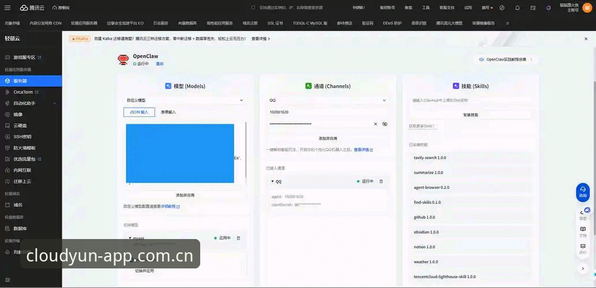The width and height of the screenshot is (596, 288).
Task: Click the ClawHub skill name input
Action: coord(471,100)
